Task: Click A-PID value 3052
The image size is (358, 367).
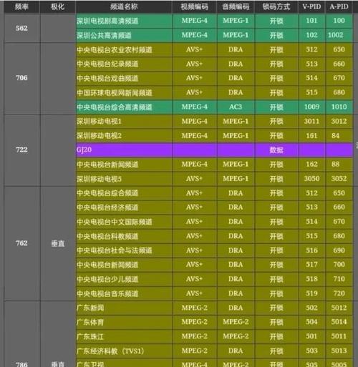Action: (339, 179)
